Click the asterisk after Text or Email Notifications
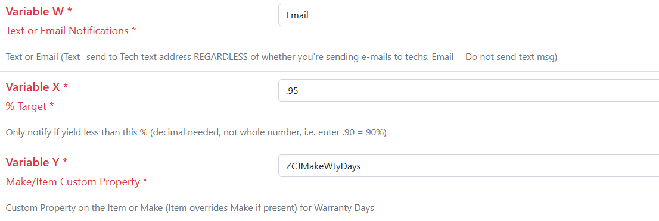Image resolution: width=659 pixels, height=221 pixels. coord(133,30)
